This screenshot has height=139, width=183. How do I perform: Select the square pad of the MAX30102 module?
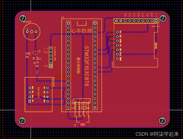(x=30, y=101)
